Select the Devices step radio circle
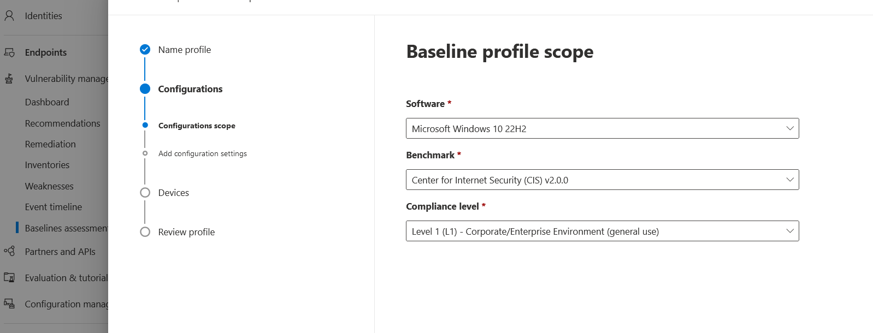The image size is (873, 333). coord(145,193)
